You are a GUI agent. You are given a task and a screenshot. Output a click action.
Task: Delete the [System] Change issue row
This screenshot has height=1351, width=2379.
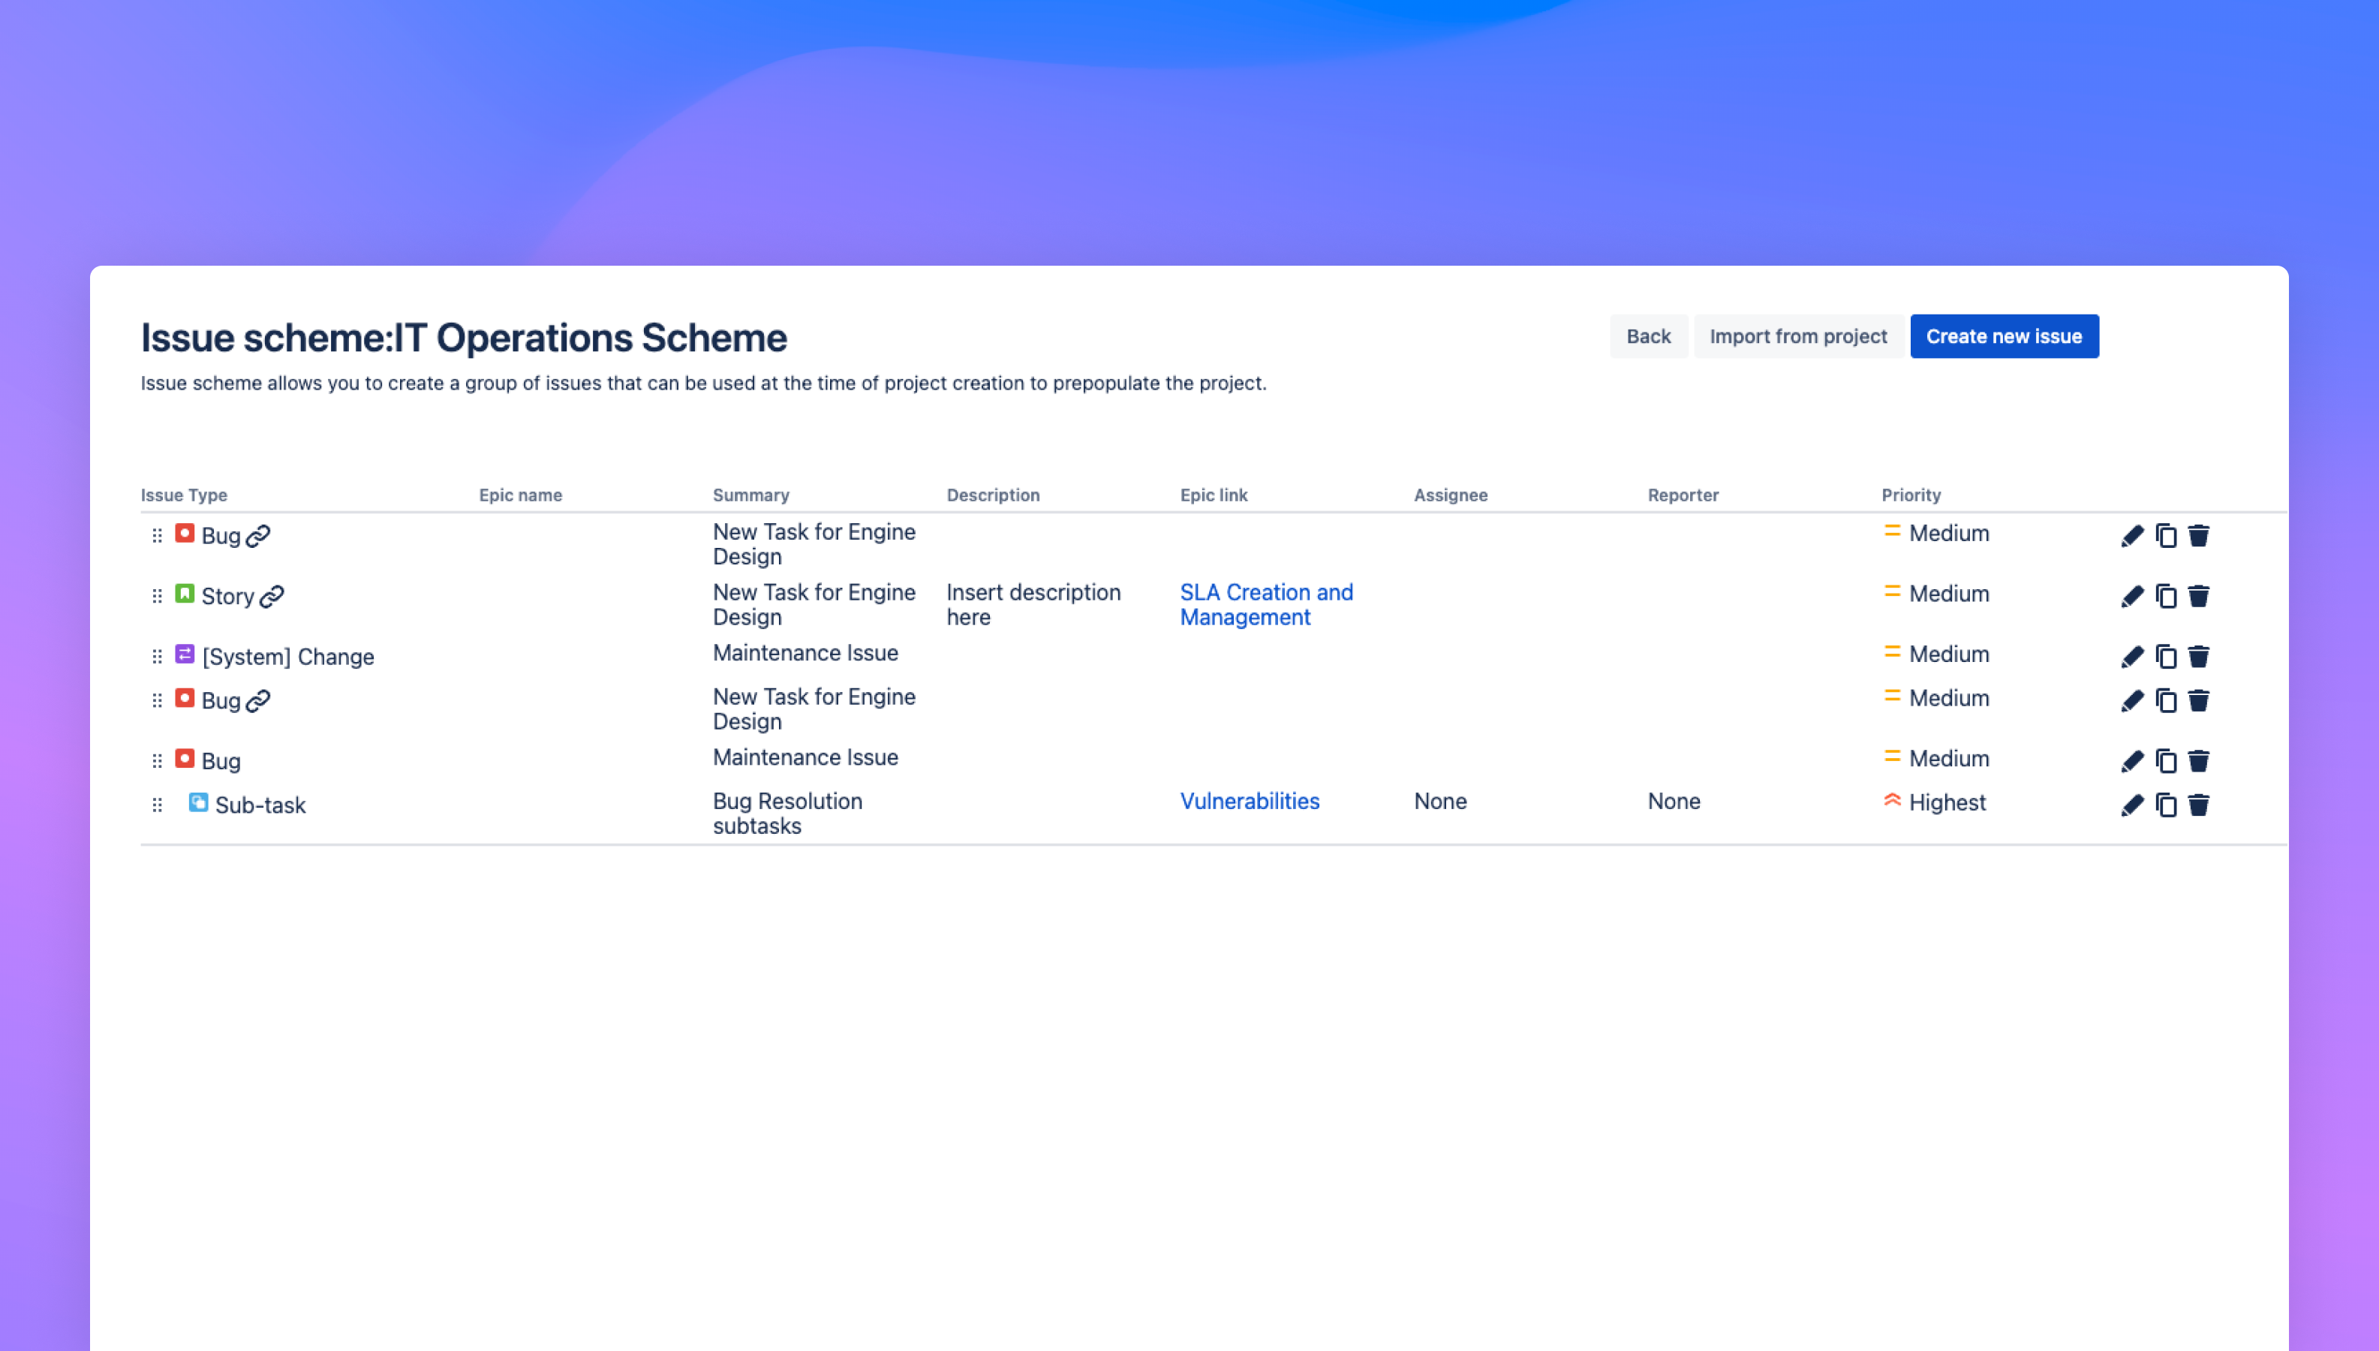(x=2198, y=656)
